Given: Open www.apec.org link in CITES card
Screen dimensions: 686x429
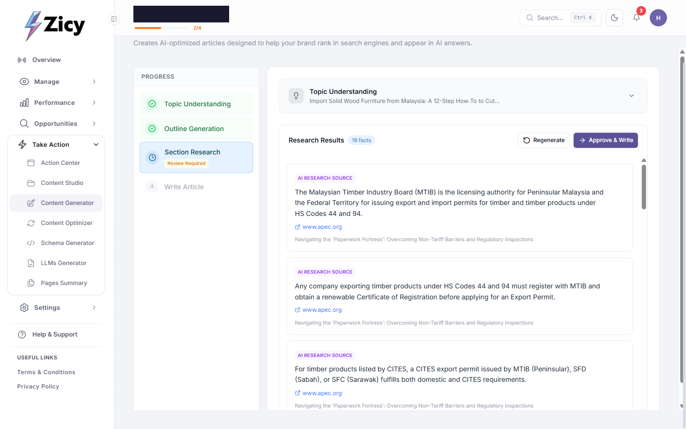Looking at the screenshot, I should coord(322,393).
